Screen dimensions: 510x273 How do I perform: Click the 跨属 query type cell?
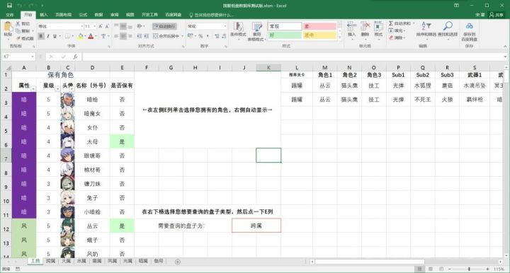point(256,226)
